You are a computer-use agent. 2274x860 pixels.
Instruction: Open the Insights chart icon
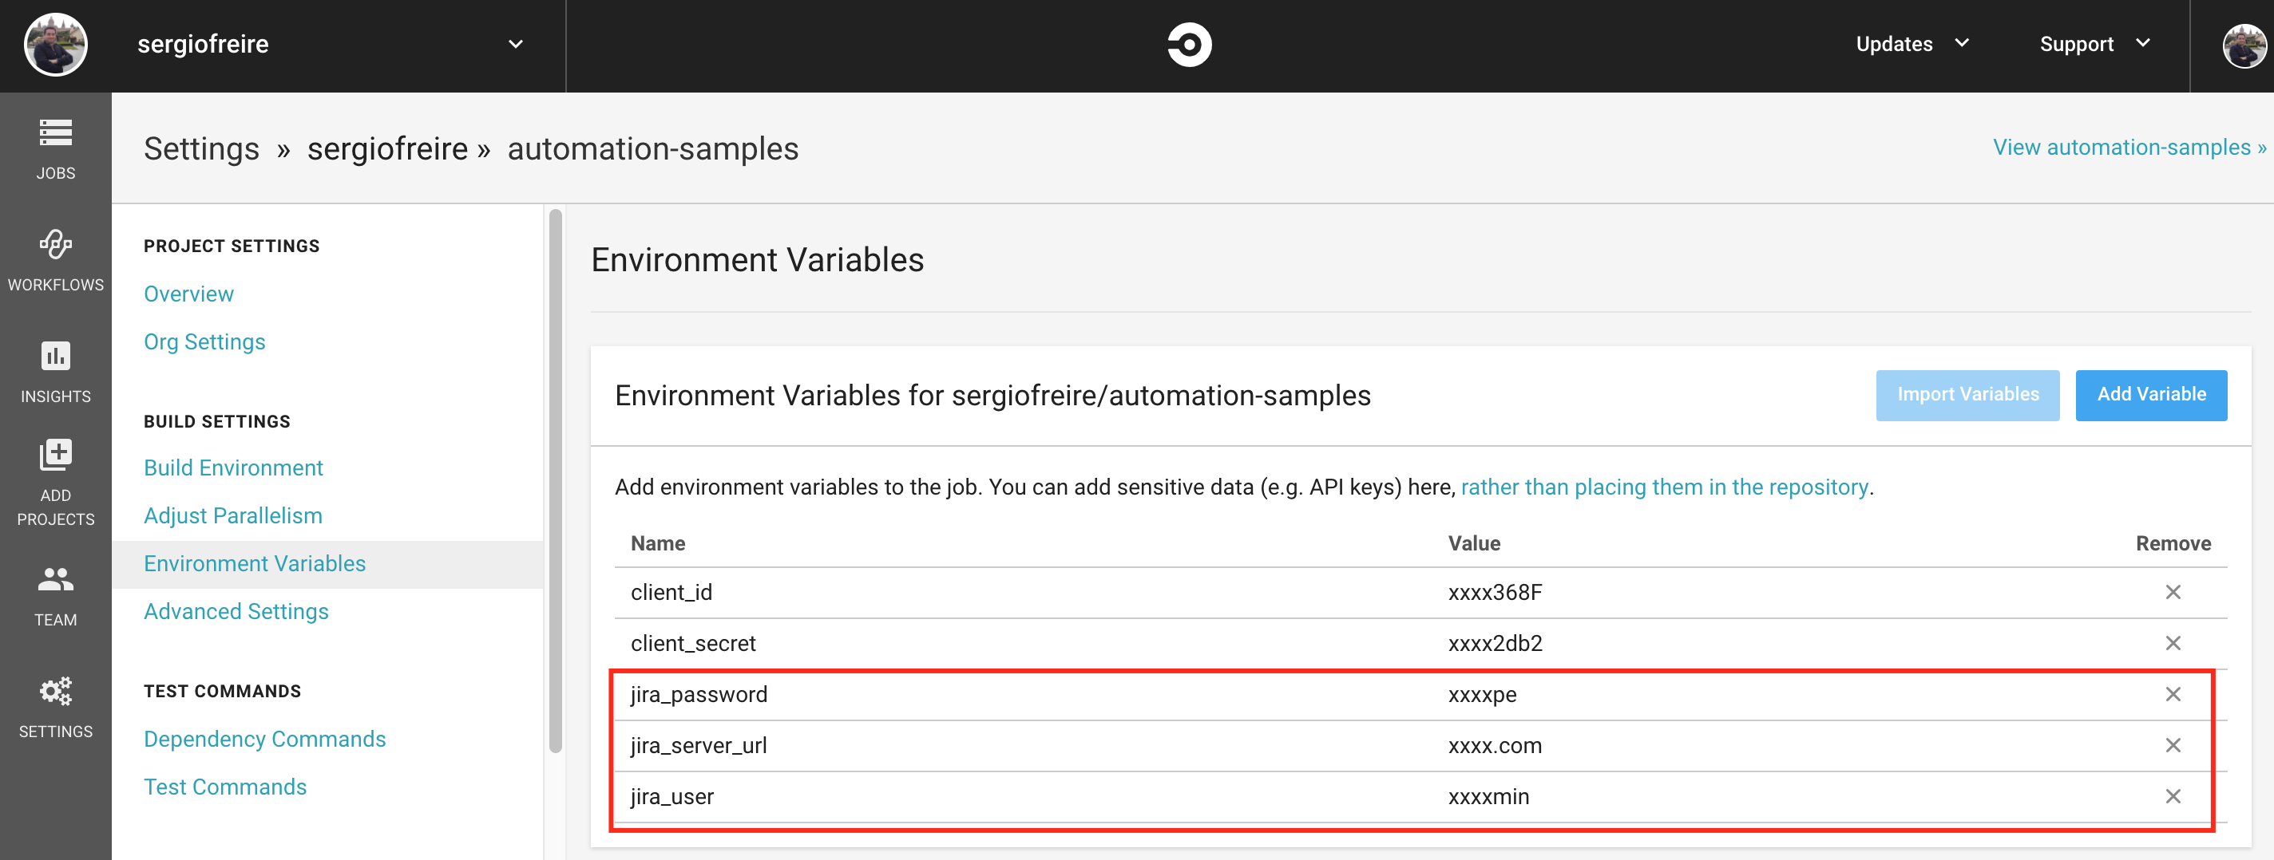[56, 356]
